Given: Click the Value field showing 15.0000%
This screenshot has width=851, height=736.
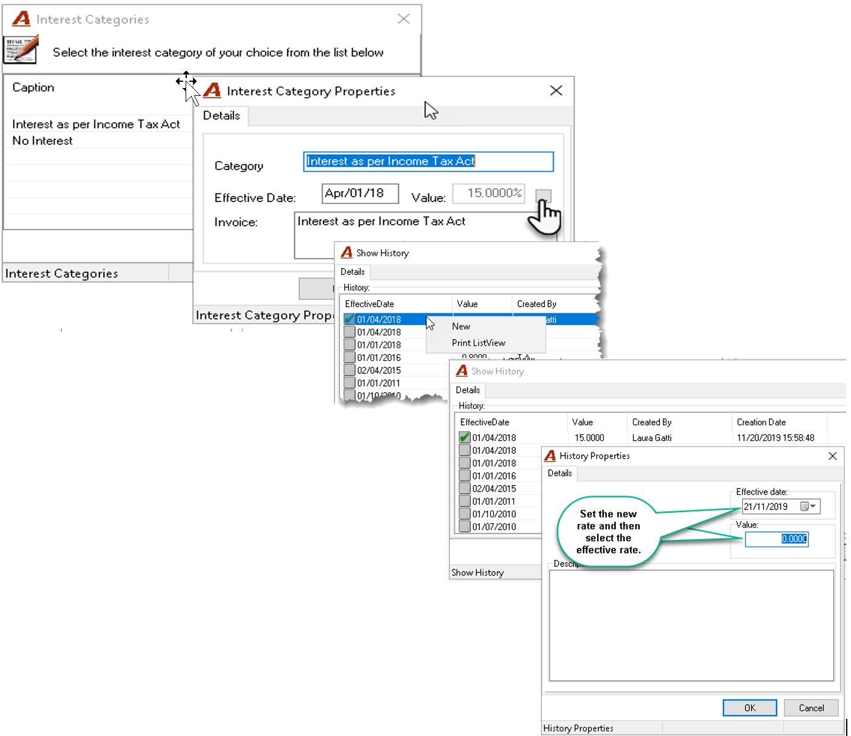Looking at the screenshot, I should tap(488, 194).
